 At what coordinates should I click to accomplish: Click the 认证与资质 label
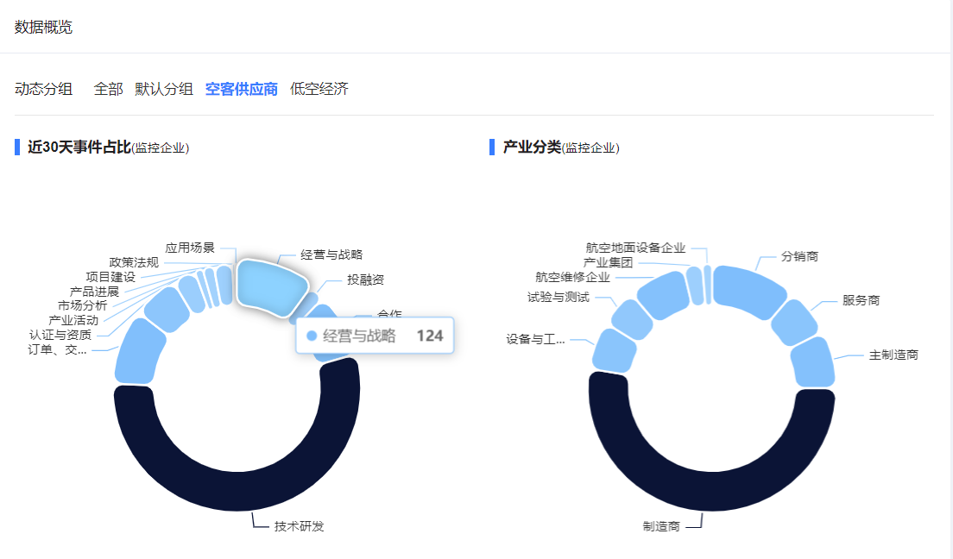(60, 335)
